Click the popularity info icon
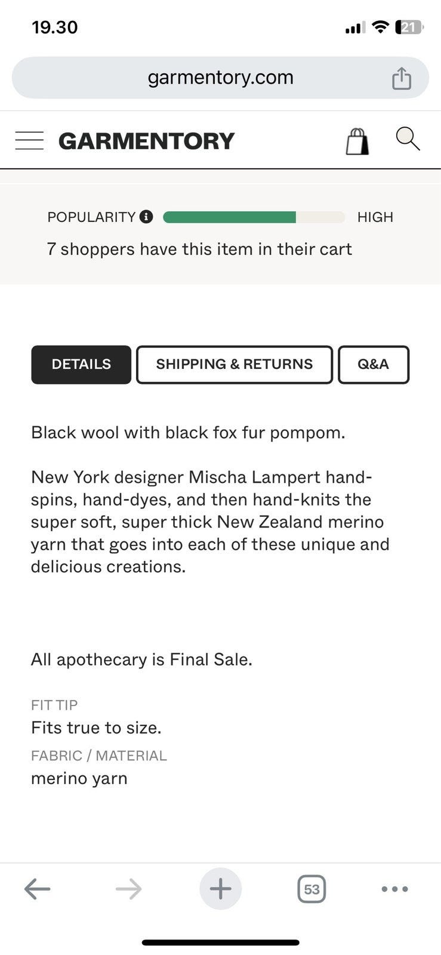Viewport: 441px width, 955px height. point(146,217)
